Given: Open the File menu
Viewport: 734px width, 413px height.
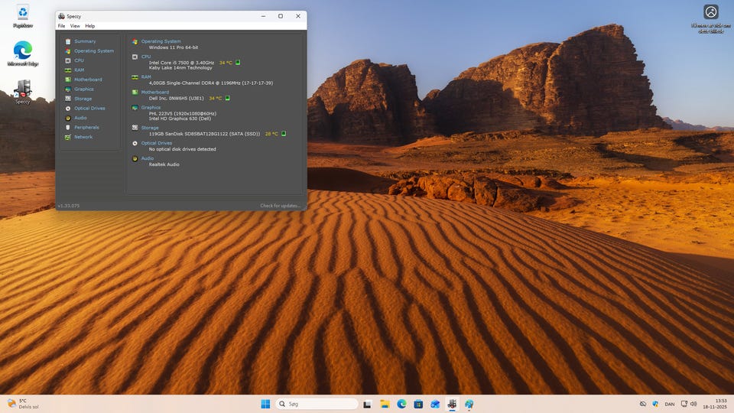Looking at the screenshot, I should coord(62,26).
